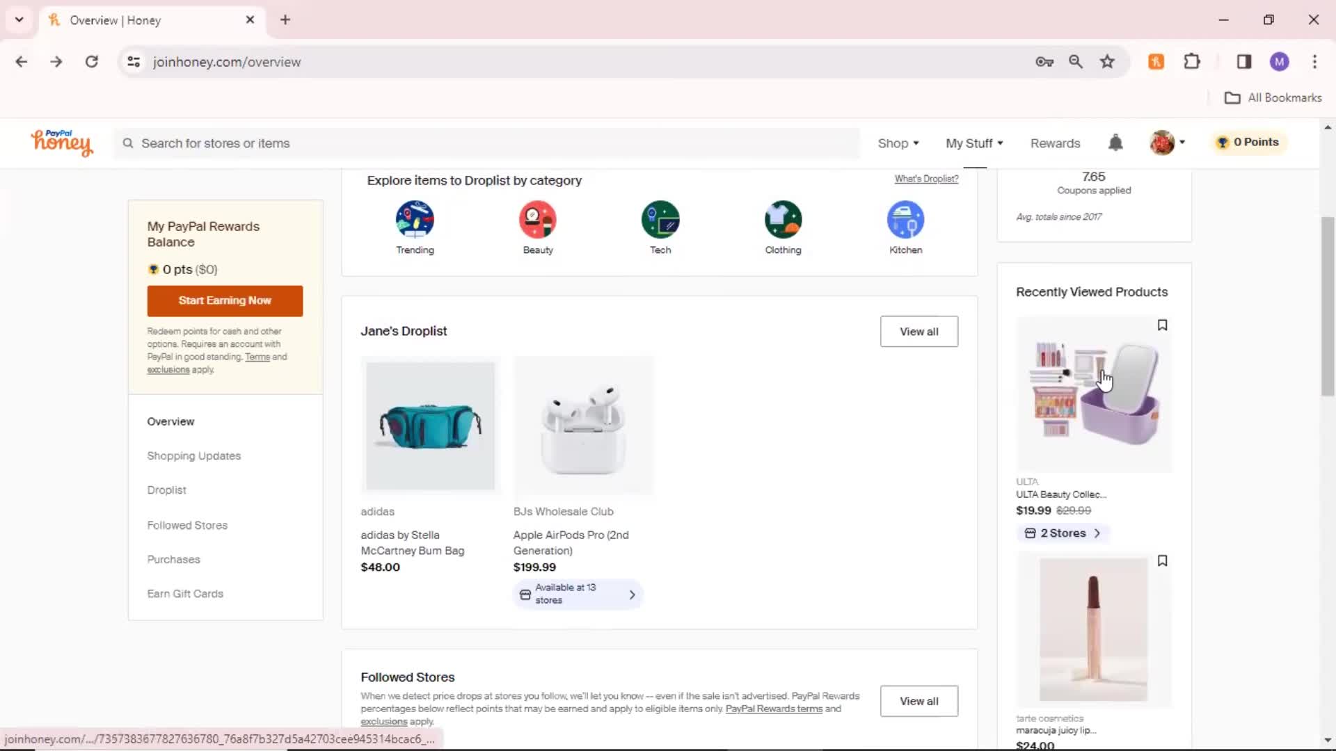Screen dimensions: 1336x751
Task: Click the search for stores or items field
Action: tap(487, 143)
